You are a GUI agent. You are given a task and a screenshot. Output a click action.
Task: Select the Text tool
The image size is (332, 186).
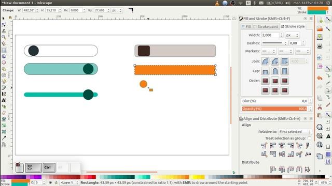pyautogui.click(x=4, y=100)
